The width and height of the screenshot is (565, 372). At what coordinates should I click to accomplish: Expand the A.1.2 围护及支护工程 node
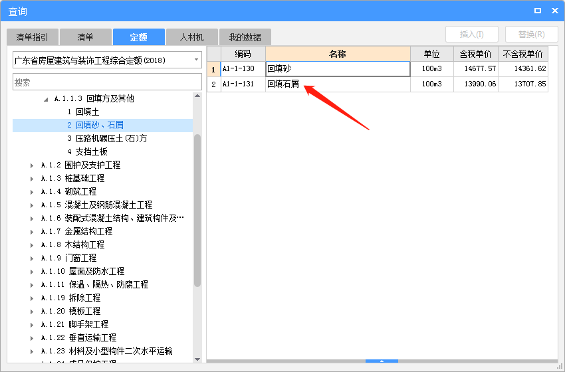tap(32, 165)
